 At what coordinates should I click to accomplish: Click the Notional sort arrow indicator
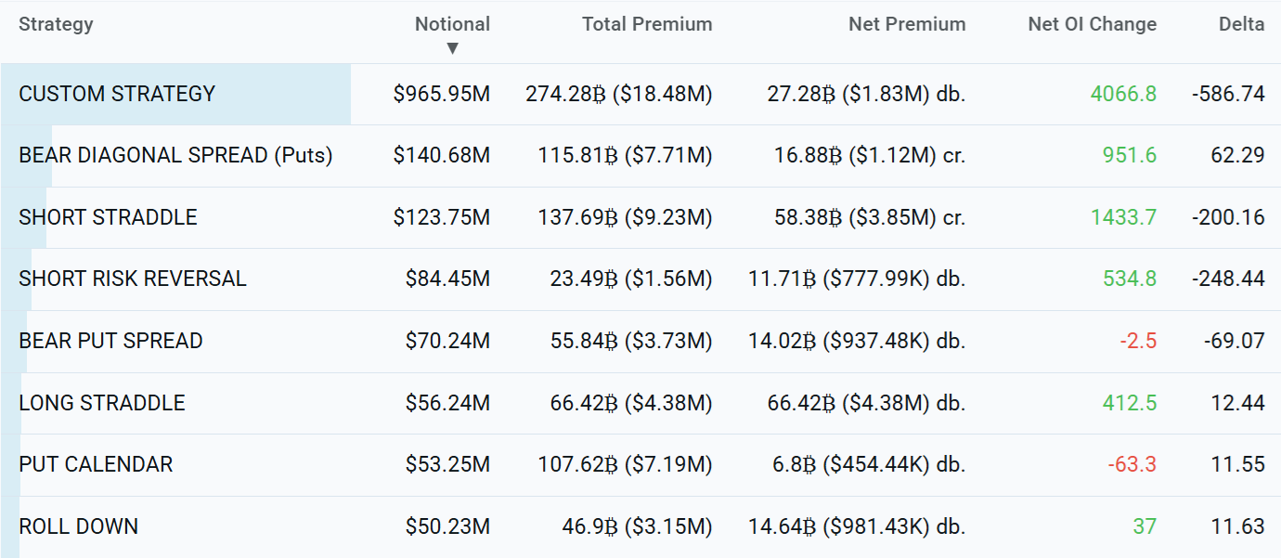[454, 43]
